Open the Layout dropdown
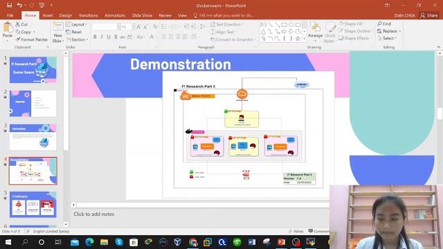 click(x=76, y=24)
